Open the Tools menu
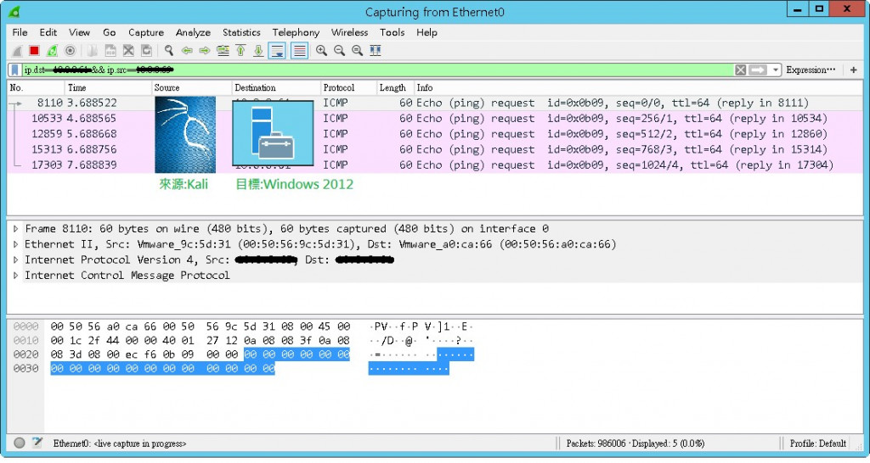Screen dimensions: 870x463 (x=393, y=33)
